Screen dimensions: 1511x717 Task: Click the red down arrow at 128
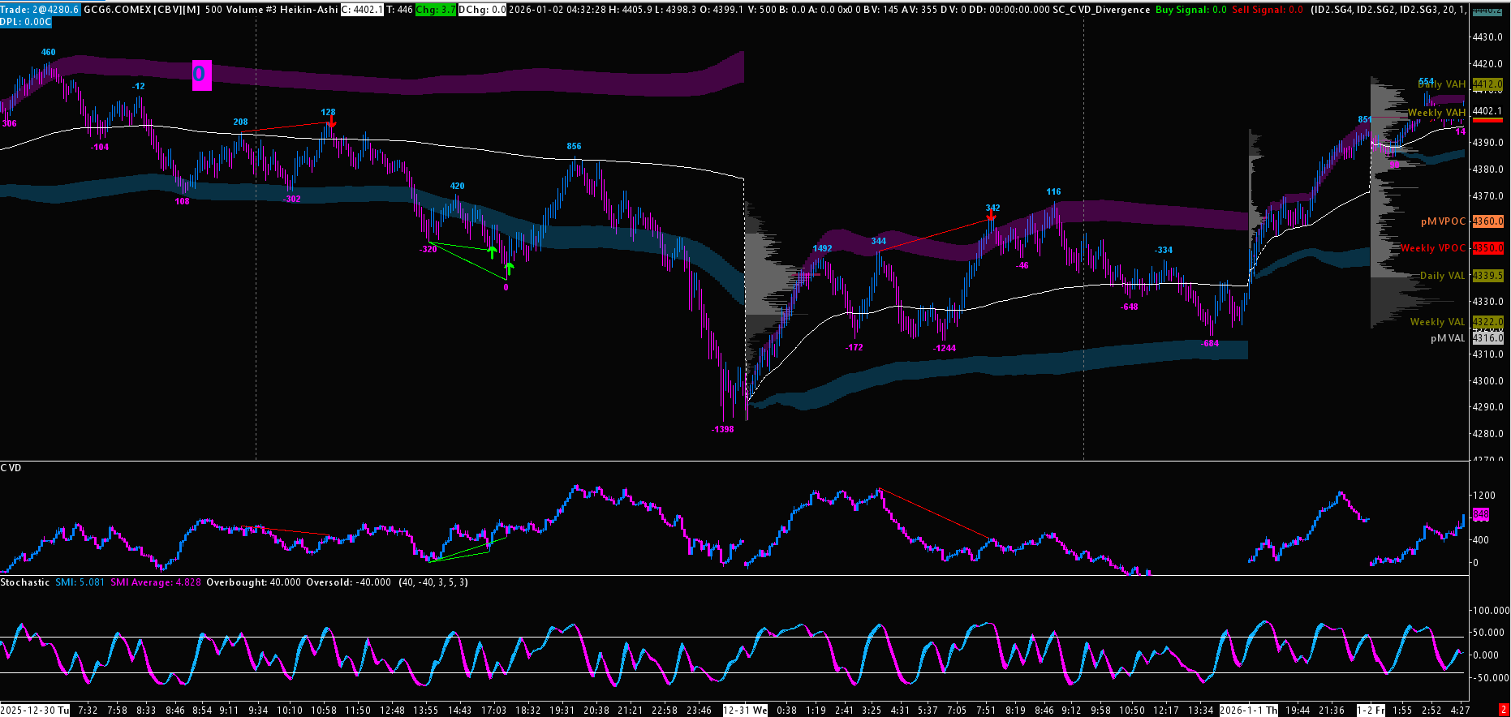point(331,123)
